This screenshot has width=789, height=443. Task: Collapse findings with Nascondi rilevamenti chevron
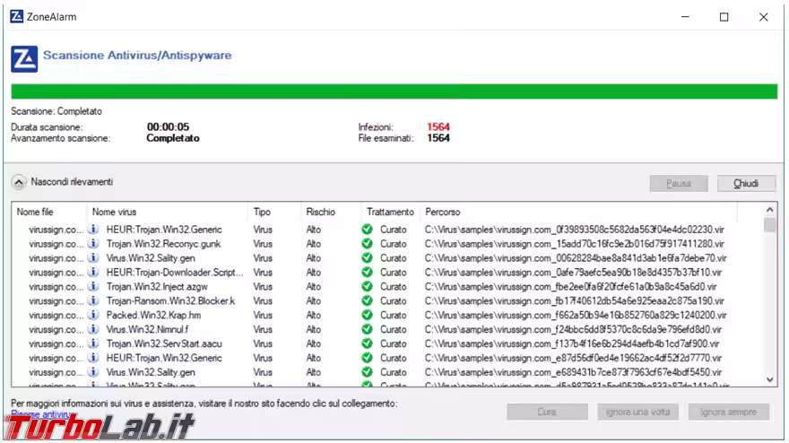coord(19,182)
